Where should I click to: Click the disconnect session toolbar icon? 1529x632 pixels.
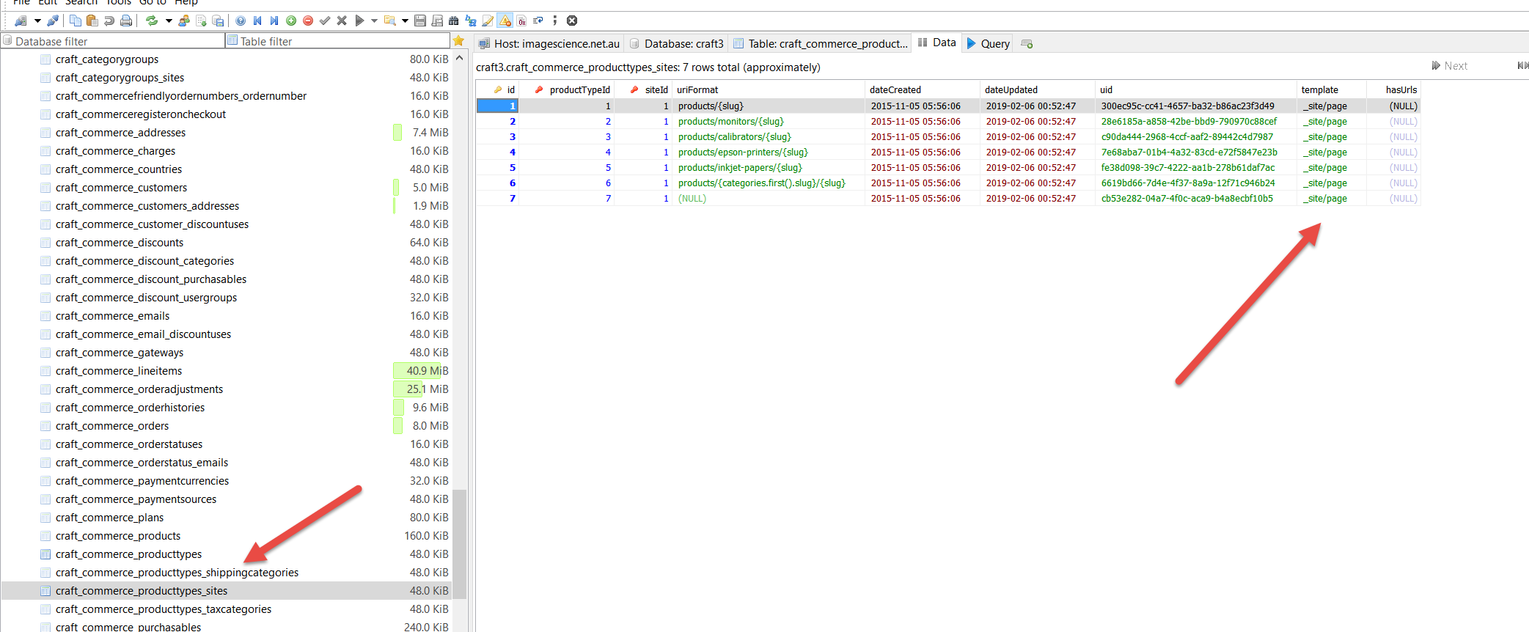click(53, 21)
